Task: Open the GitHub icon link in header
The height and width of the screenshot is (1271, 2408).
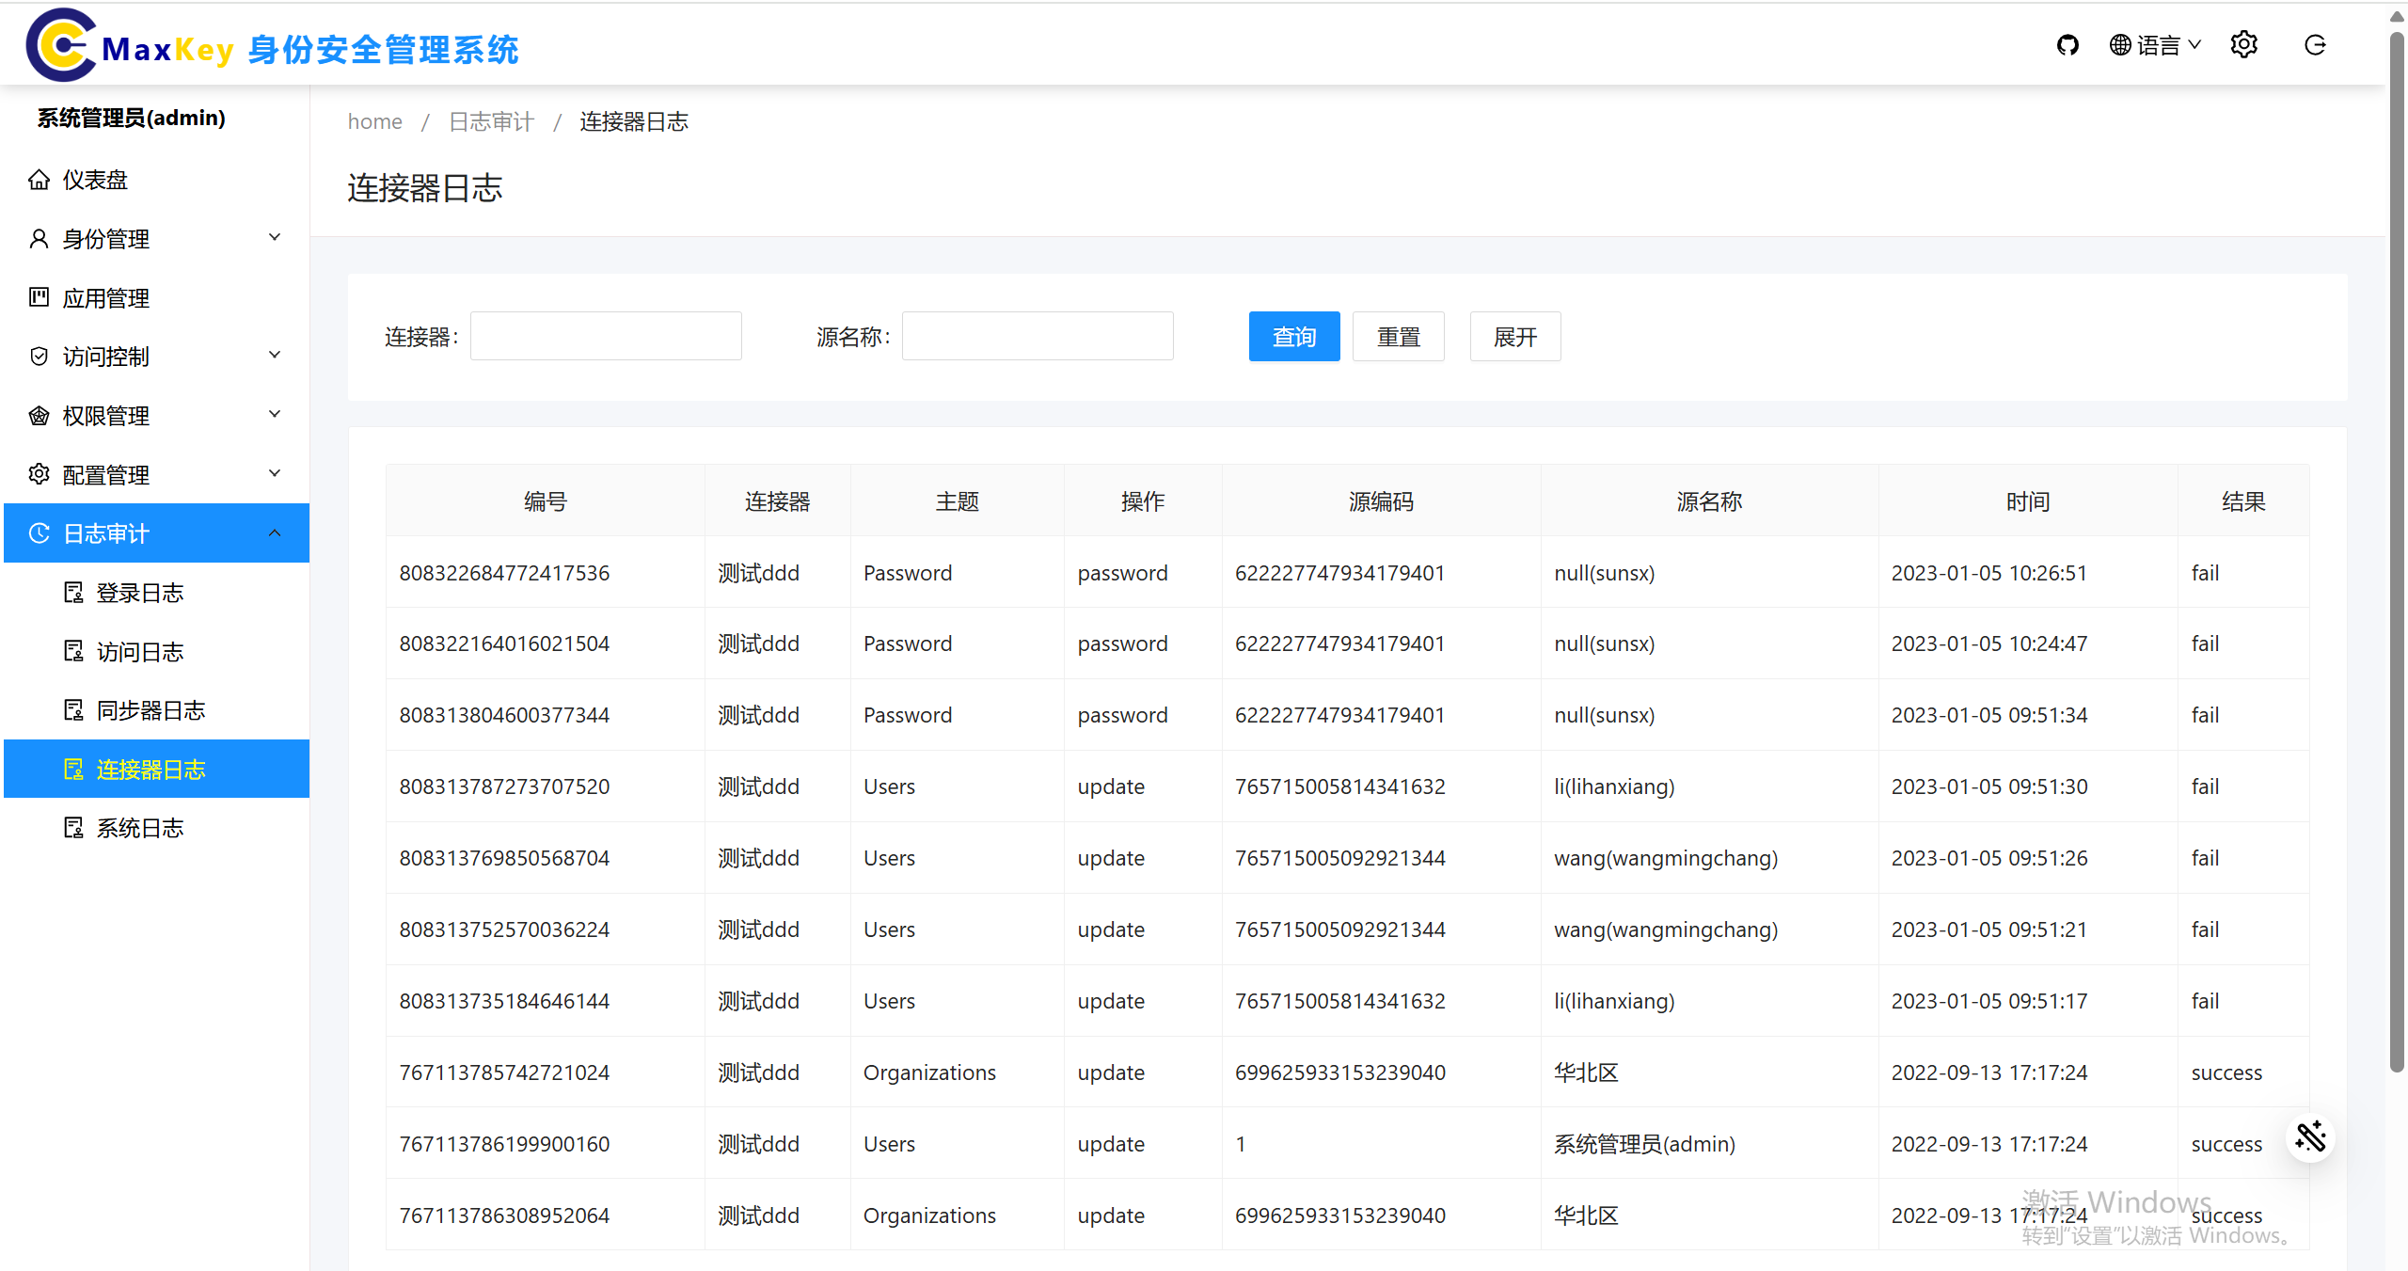Action: [2067, 45]
